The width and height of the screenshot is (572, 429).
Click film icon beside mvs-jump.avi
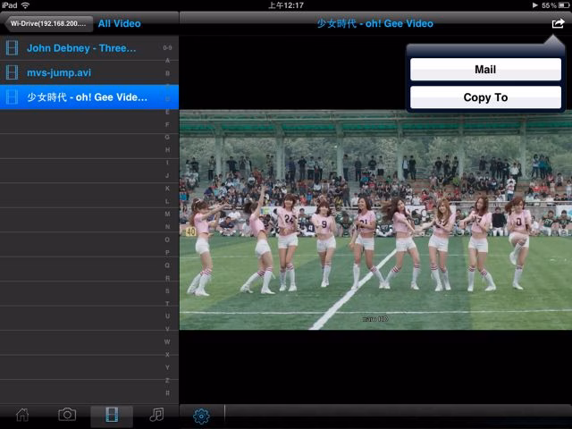click(x=12, y=72)
